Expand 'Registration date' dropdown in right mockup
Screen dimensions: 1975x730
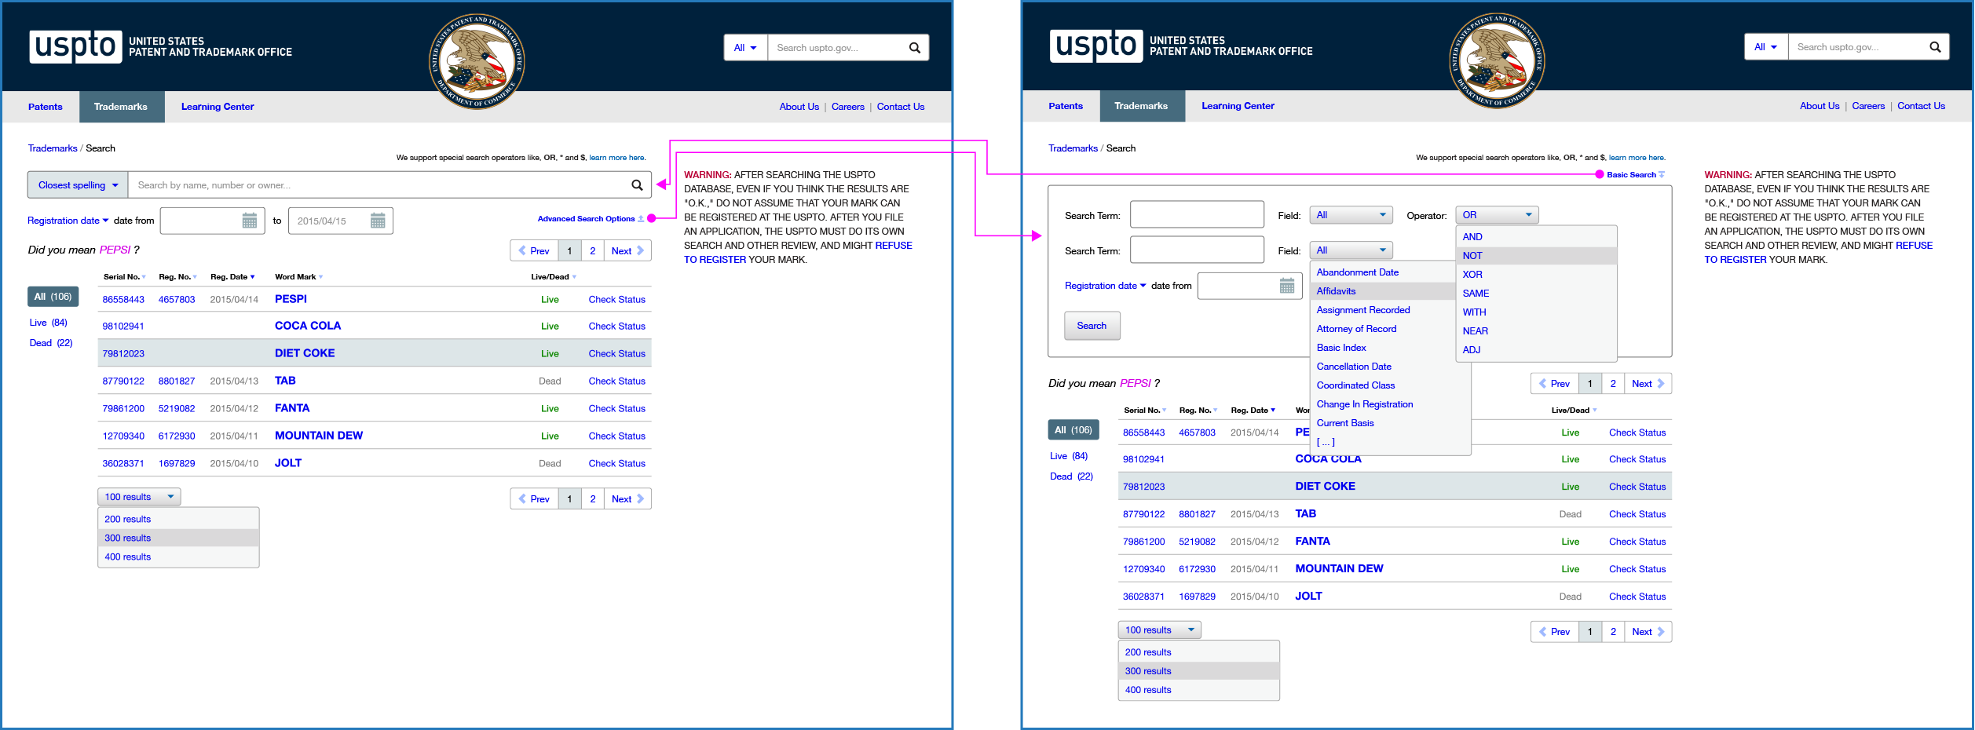tap(1105, 286)
